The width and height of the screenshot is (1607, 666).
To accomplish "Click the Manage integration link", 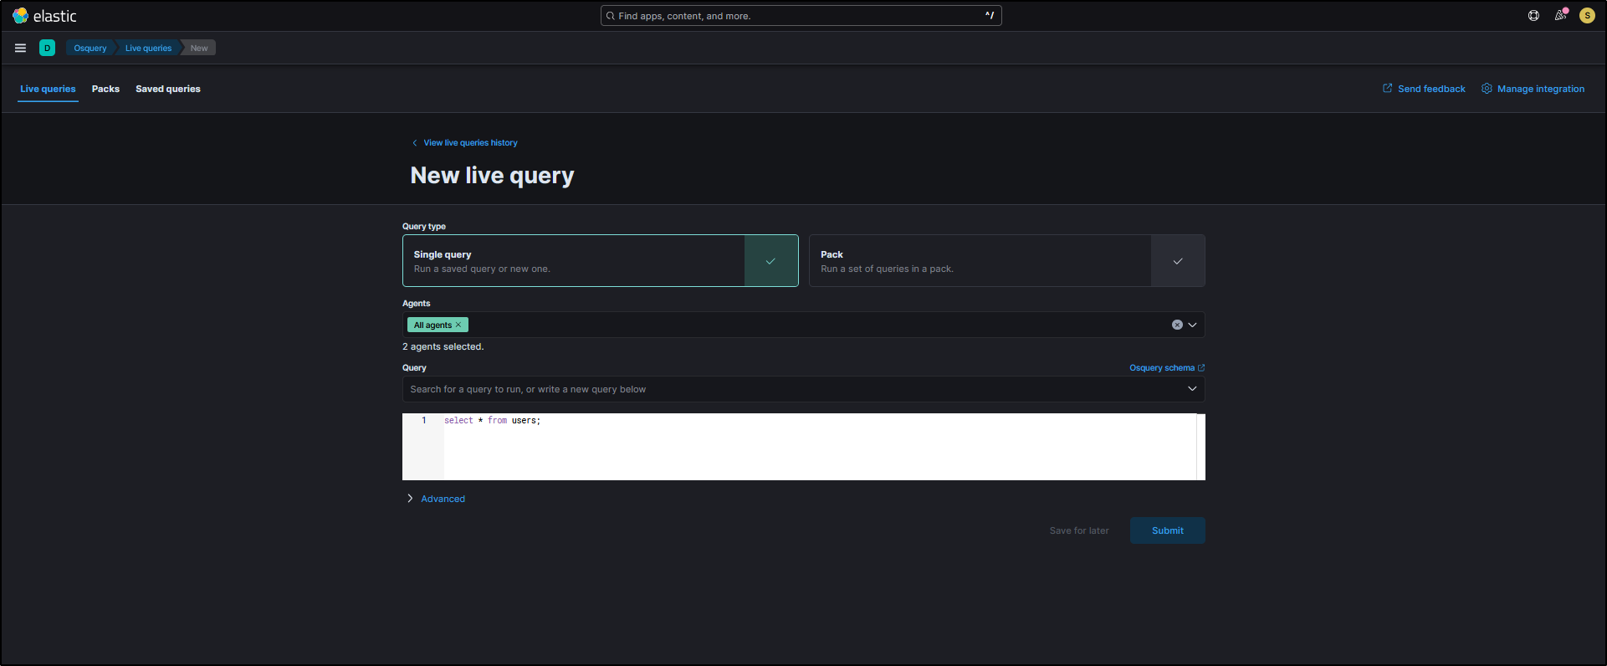I will point(1540,89).
